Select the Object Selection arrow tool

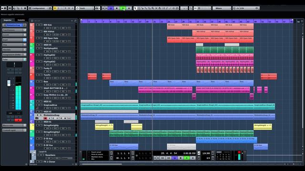pyautogui.click(x=135, y=8)
